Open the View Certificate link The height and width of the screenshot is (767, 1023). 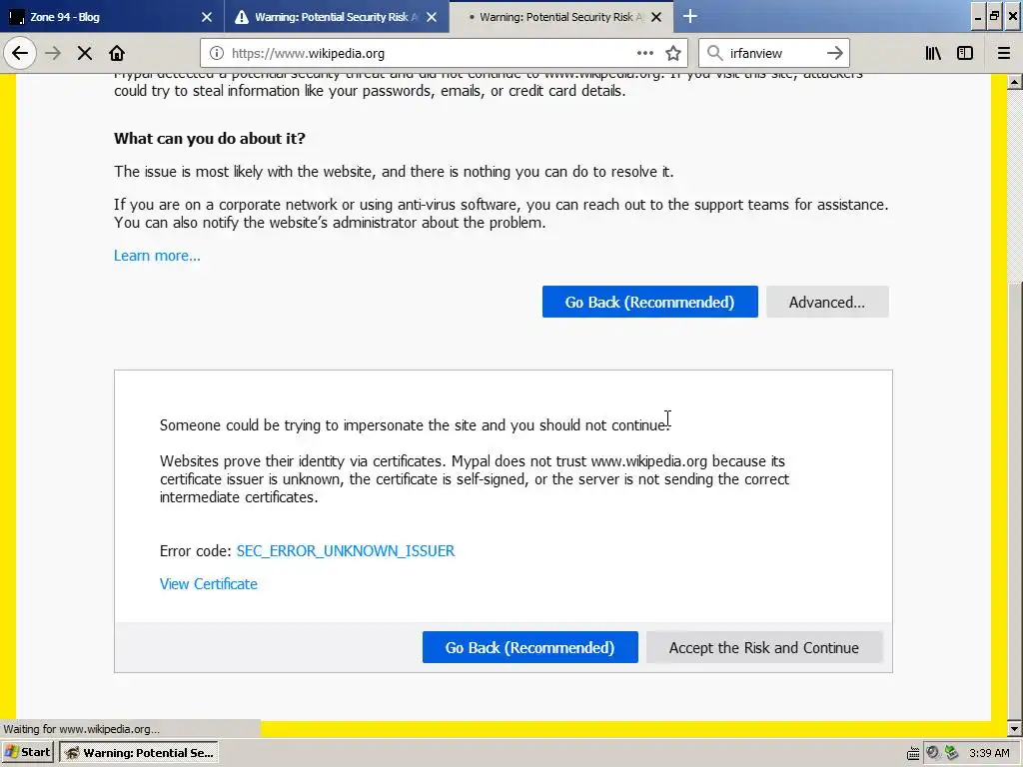(x=209, y=584)
